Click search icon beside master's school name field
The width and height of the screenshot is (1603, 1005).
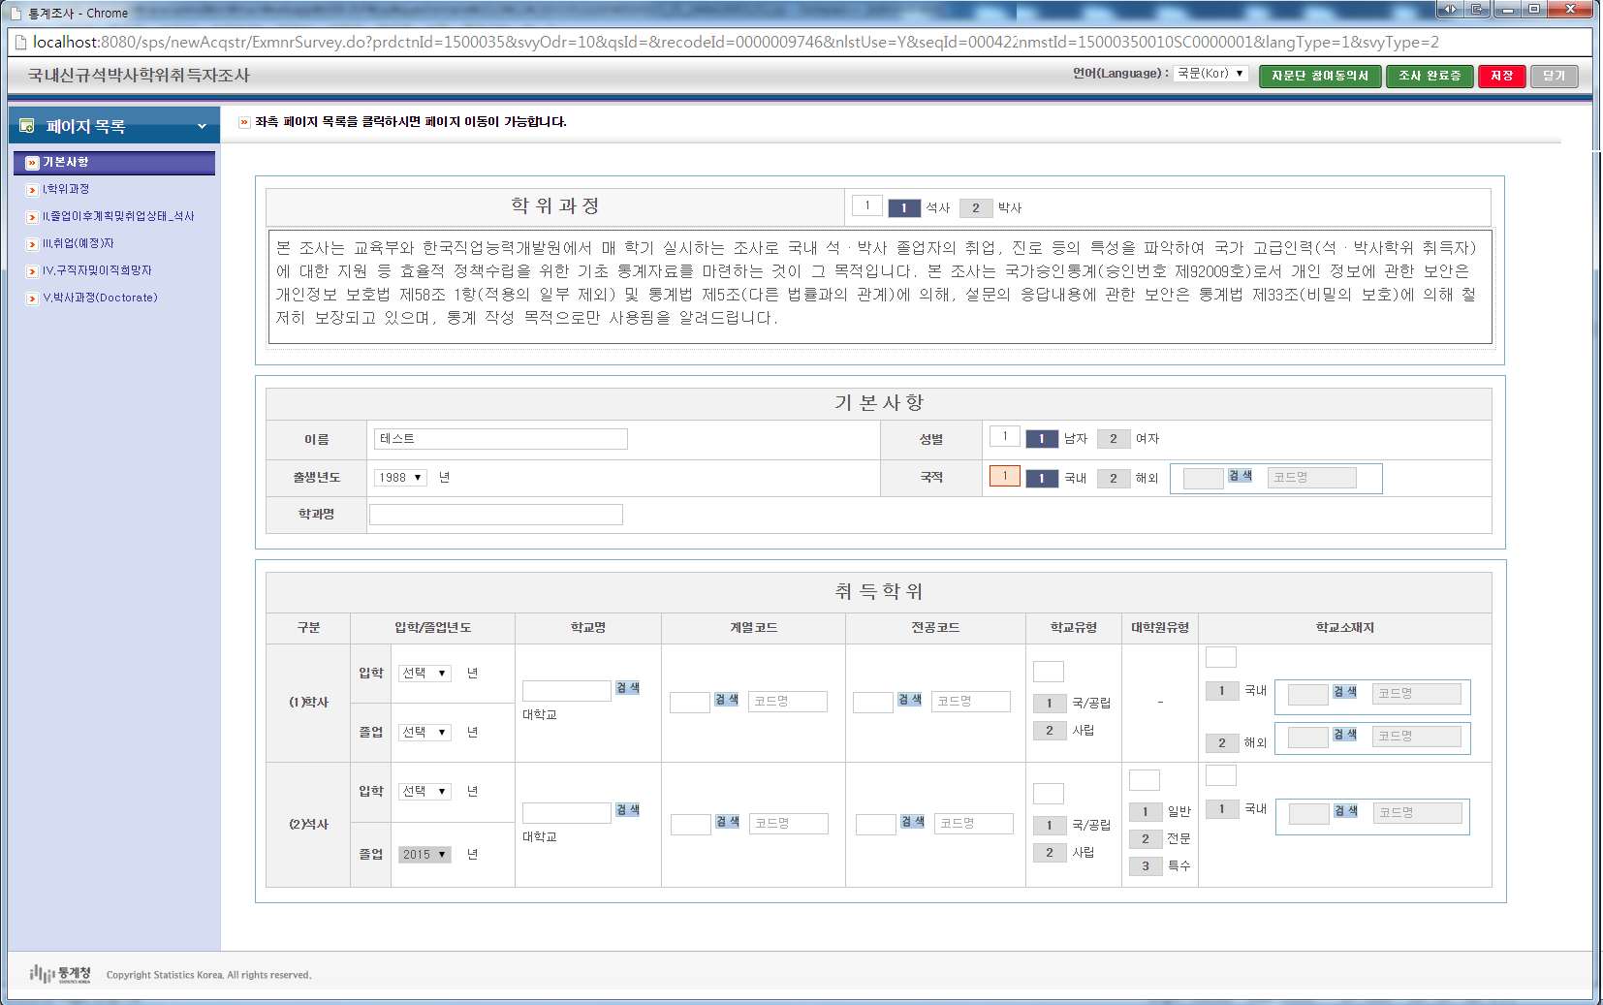[x=627, y=810]
